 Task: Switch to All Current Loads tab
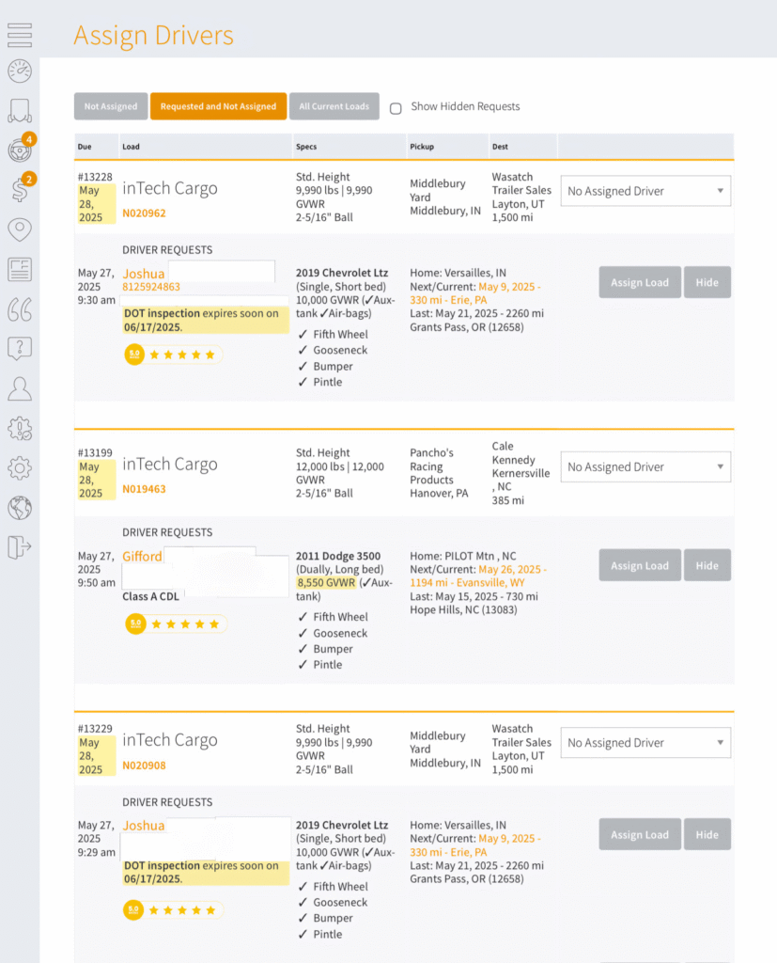coord(334,106)
